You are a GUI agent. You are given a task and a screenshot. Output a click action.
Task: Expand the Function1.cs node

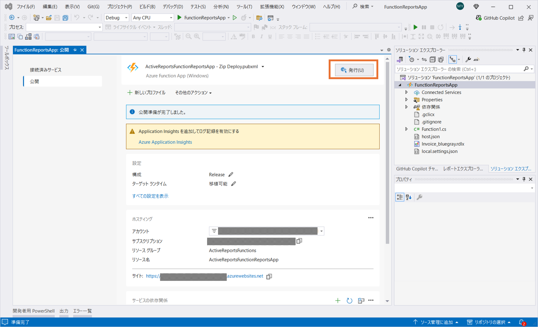[406, 129]
